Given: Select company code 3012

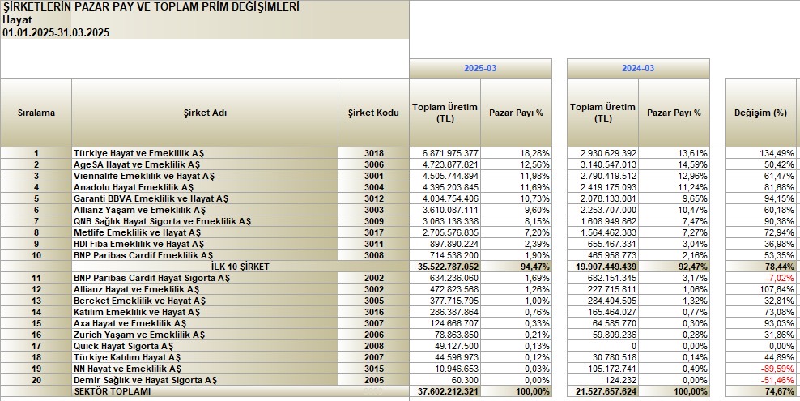Looking at the screenshot, I should tap(373, 198).
